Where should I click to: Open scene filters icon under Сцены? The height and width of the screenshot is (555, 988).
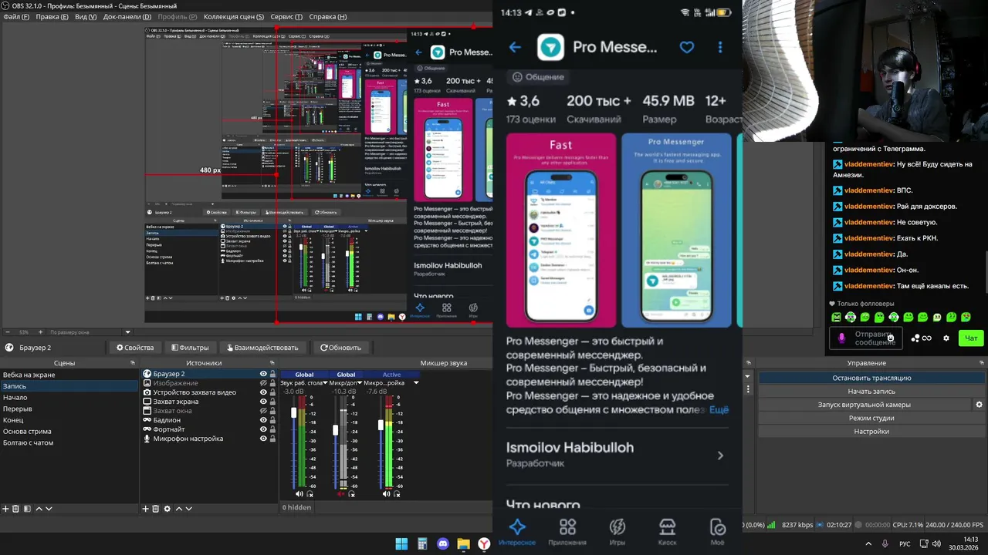click(x=27, y=509)
